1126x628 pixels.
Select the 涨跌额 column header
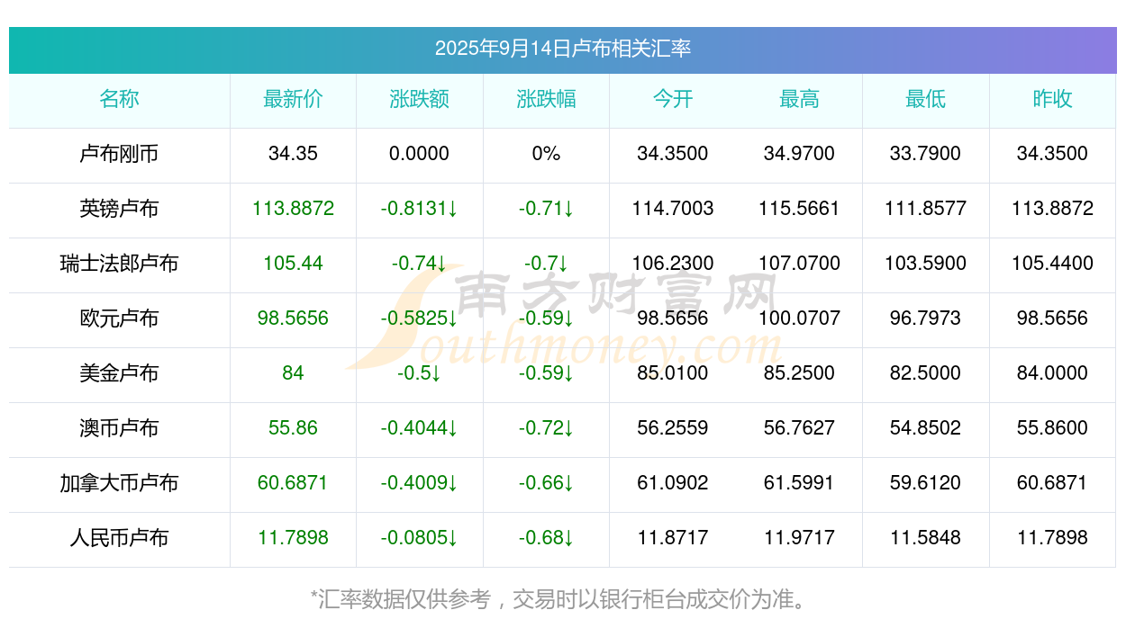[x=420, y=99]
